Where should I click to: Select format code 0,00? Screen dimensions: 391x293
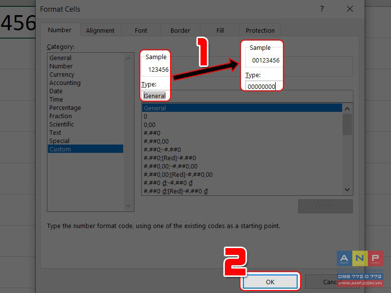(x=242, y=125)
